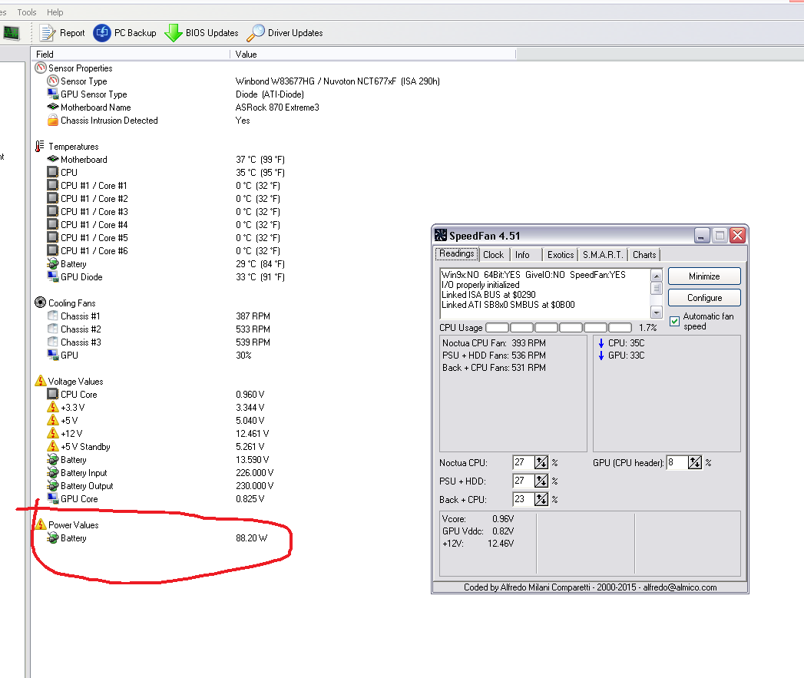Click the Report toolbar icon
Screen dimensions: 804x678
coord(48,33)
